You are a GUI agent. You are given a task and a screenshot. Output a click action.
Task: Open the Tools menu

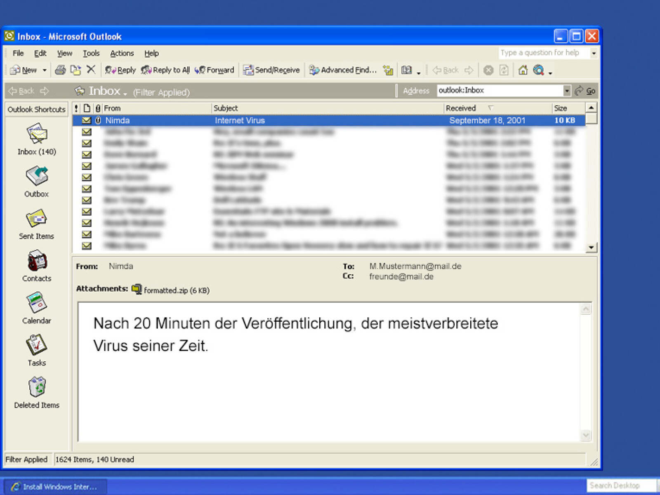[x=91, y=53]
